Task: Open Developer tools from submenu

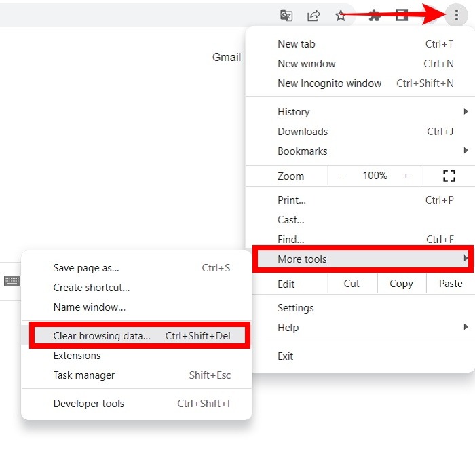Action: tap(136, 404)
